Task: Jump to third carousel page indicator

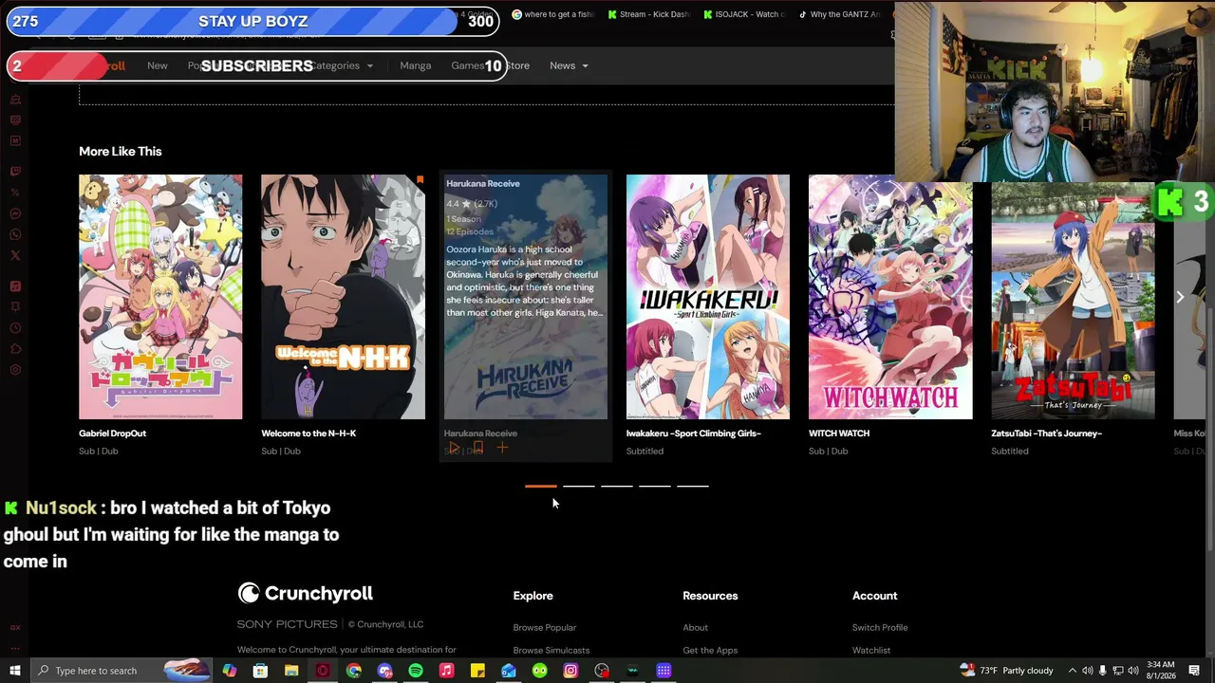Action: (617, 486)
